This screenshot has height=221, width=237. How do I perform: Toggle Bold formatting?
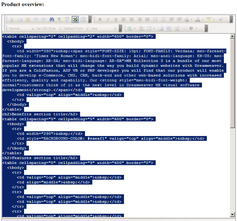(x=100, y=19)
